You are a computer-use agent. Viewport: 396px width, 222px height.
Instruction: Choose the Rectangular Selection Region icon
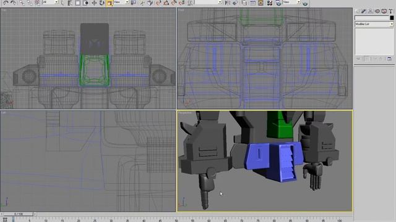click(78, 3)
